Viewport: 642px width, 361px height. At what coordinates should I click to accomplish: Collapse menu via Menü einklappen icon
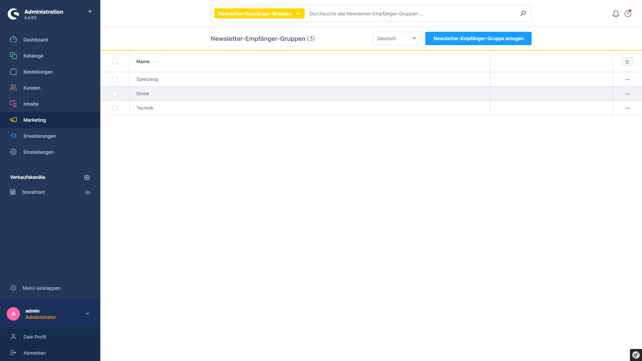(13, 288)
